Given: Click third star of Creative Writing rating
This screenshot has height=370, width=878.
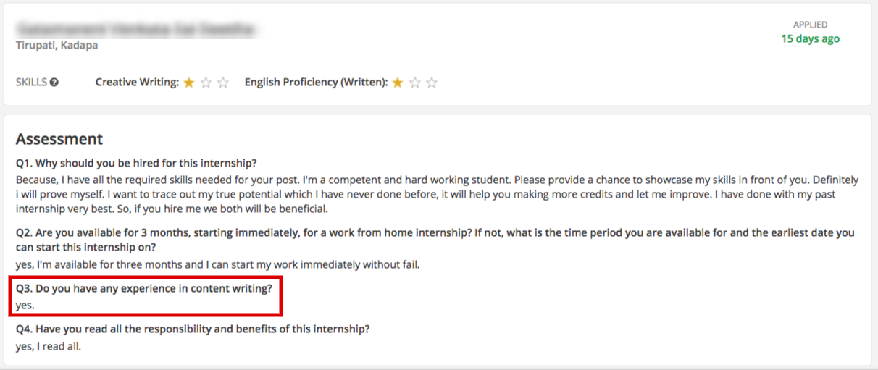Looking at the screenshot, I should click(223, 83).
